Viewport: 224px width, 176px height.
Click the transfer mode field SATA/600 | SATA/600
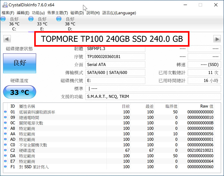click(115, 73)
